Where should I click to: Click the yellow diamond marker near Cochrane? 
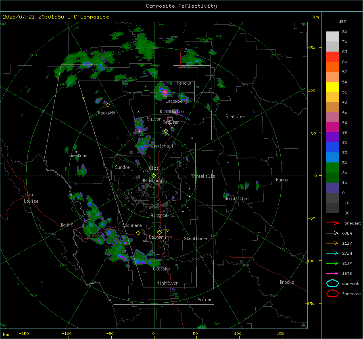(x=138, y=233)
